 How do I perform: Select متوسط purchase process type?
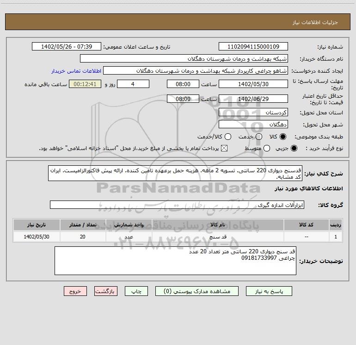point(267,148)
